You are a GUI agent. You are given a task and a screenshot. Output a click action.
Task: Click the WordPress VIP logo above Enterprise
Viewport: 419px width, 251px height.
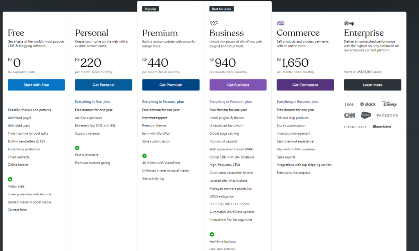coord(349,23)
